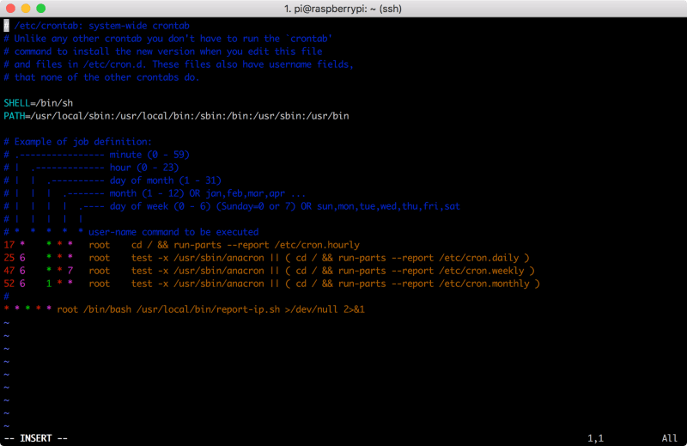Click the 'that none of the other crontabs do.' line
Image resolution: width=687 pixels, height=446 pixels.
pos(101,77)
